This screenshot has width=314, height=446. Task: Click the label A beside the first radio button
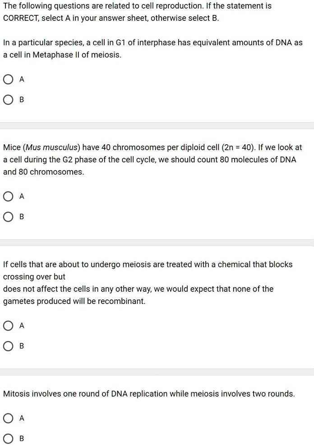tap(21, 79)
